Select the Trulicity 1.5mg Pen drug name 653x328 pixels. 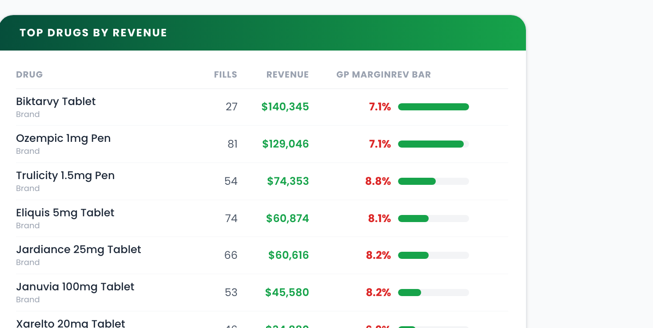65,176
